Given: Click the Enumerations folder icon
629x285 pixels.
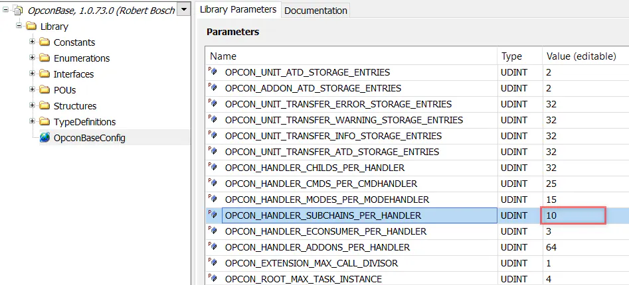Looking at the screenshot, I should [45, 58].
